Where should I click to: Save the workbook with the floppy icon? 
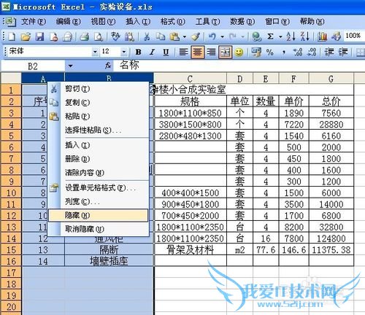click(x=39, y=36)
